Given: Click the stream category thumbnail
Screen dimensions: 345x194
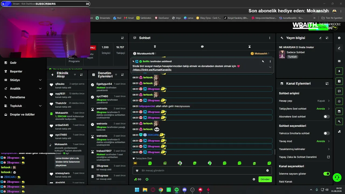Looking at the screenshot, I should point(282,54).
